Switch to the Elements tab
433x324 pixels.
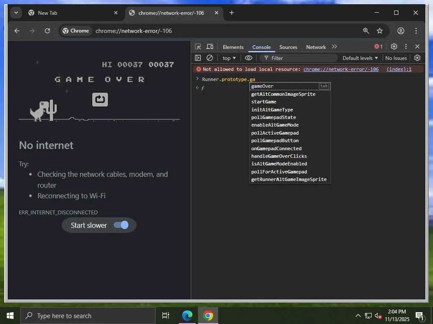233,47
